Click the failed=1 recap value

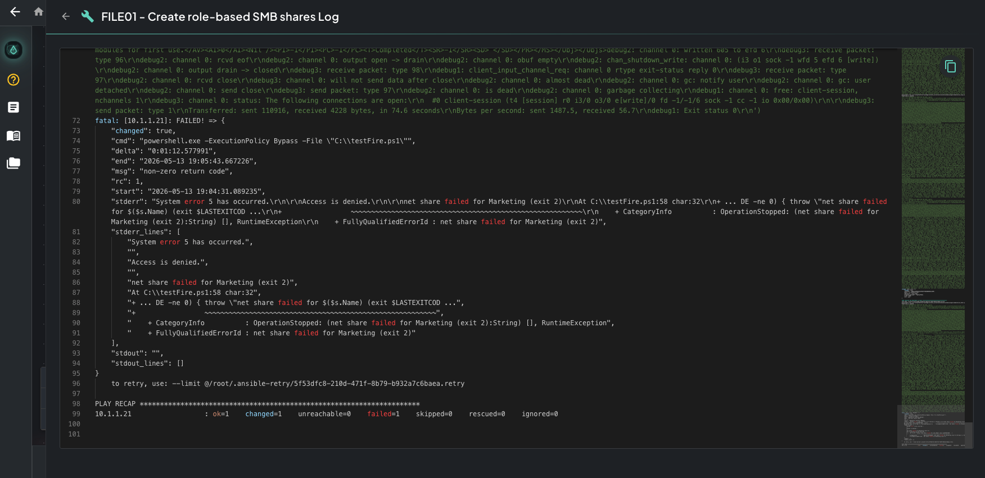(x=383, y=414)
